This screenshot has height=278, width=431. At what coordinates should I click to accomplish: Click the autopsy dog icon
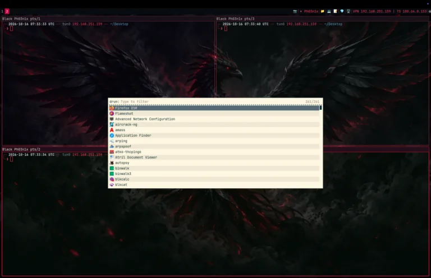pyautogui.click(x=112, y=163)
